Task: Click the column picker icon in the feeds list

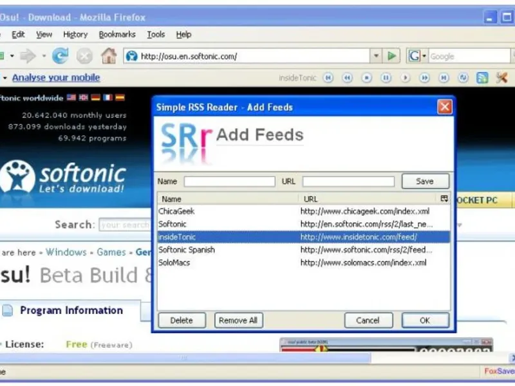Action: [x=444, y=199]
